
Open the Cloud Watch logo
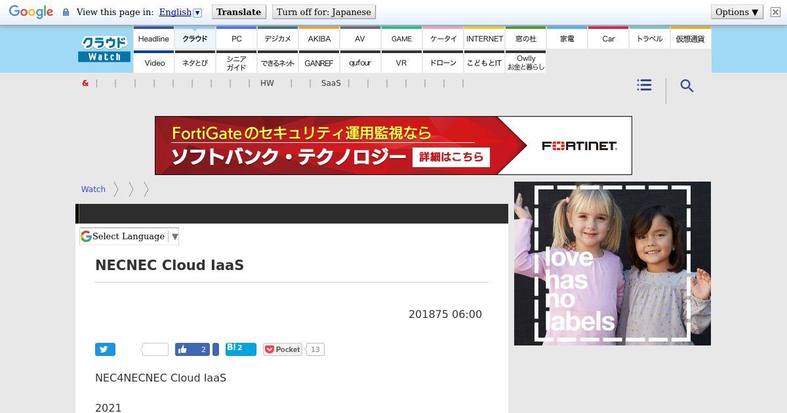pos(104,49)
